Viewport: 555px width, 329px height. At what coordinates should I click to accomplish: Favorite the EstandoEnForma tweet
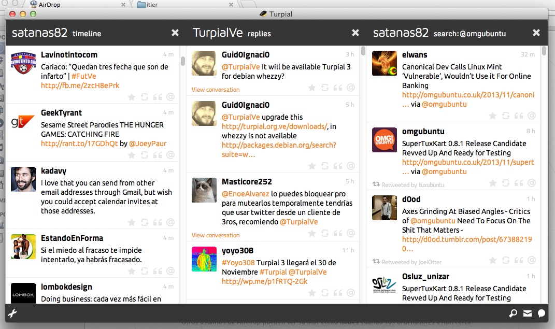[x=132, y=271]
